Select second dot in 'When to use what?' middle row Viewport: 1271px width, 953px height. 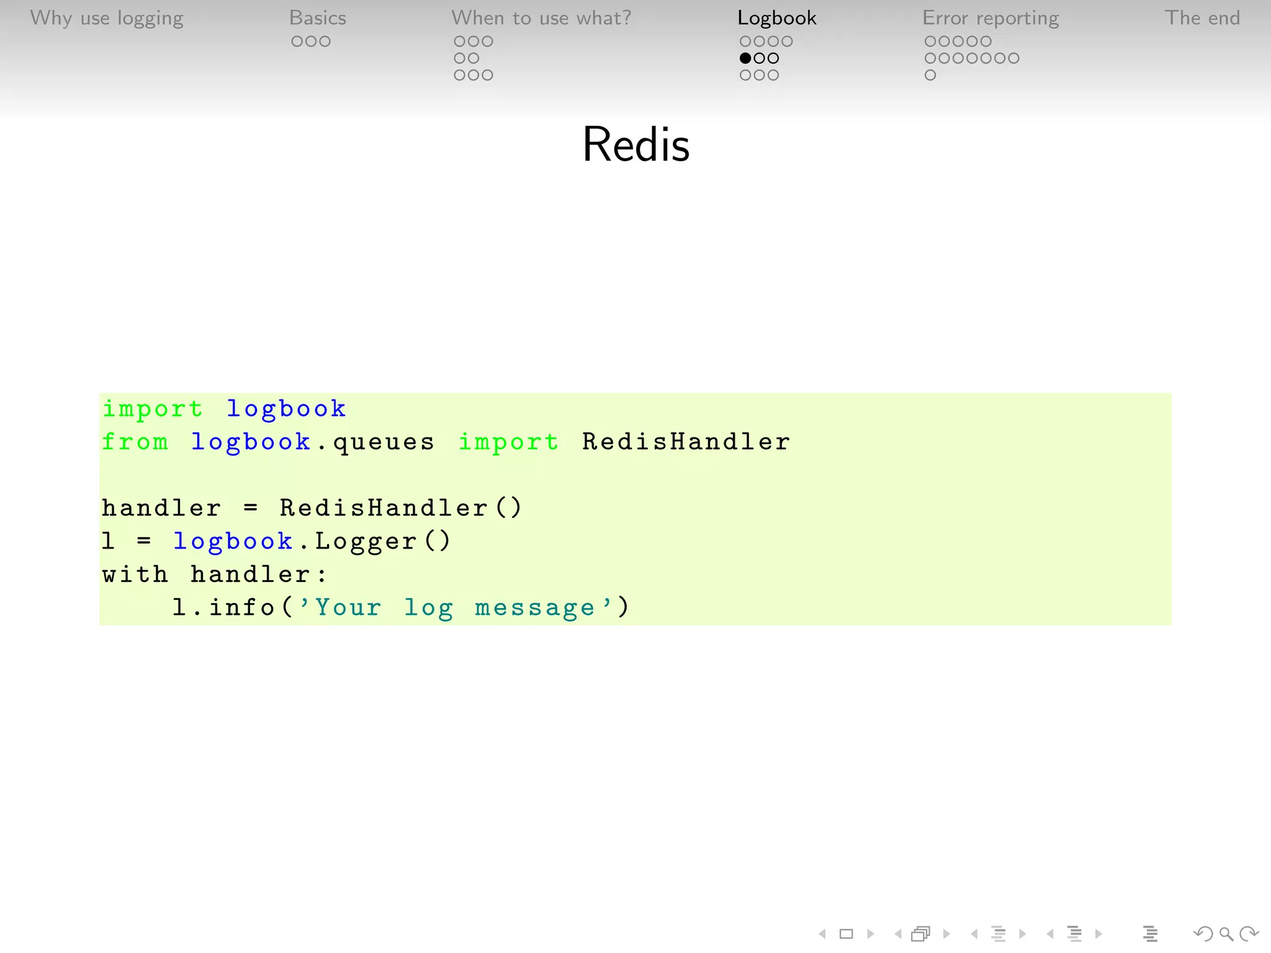click(474, 58)
